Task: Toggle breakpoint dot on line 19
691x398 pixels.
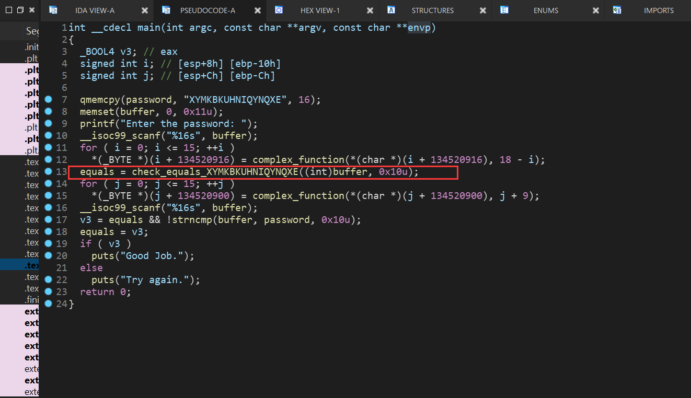Action: (x=49, y=243)
